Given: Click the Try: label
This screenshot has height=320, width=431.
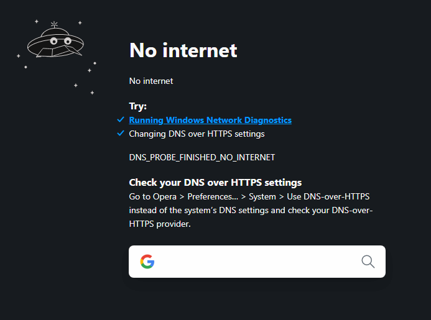Looking at the screenshot, I should (x=138, y=106).
